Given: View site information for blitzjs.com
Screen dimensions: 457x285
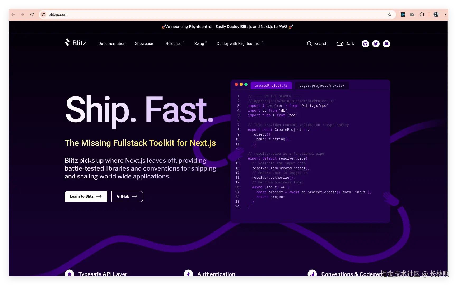Looking at the screenshot, I should point(43,15).
